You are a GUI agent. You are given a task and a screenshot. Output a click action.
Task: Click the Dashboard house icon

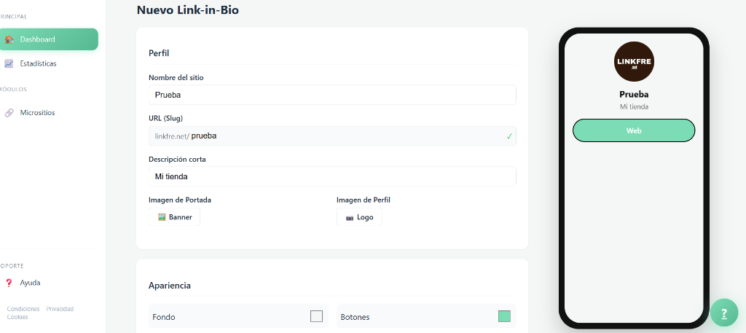[9, 39]
